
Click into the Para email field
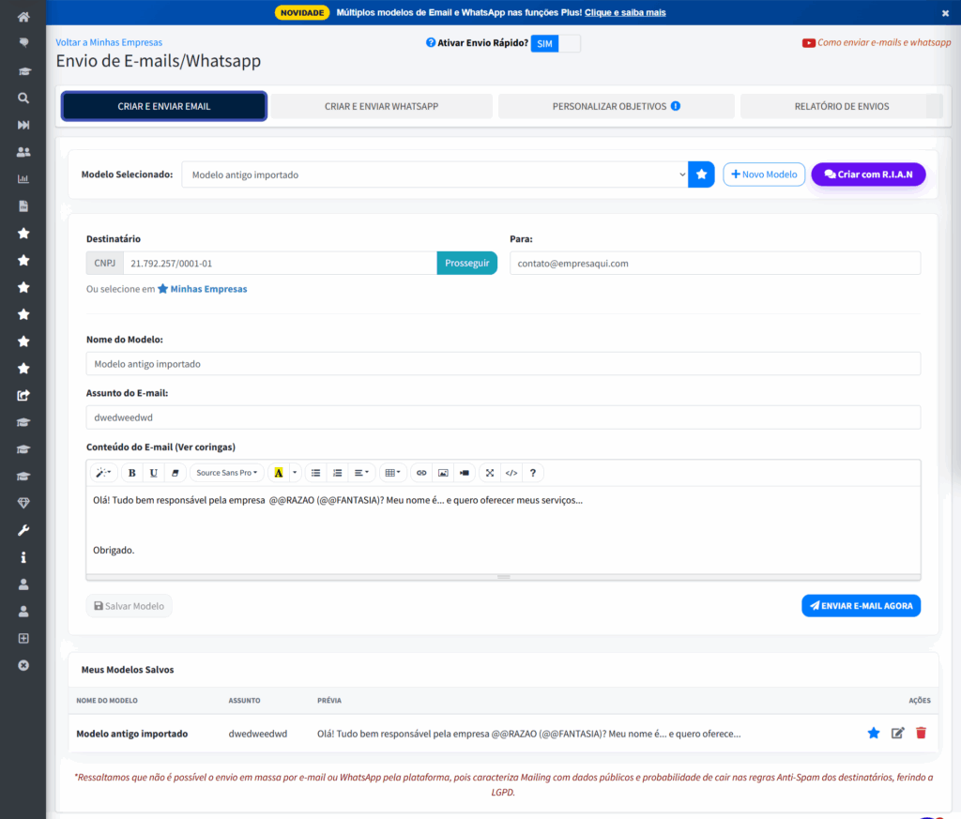point(715,264)
